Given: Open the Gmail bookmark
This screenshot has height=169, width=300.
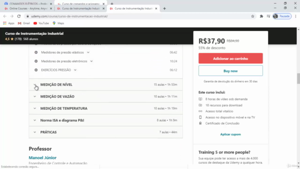Looking at the screenshot, I should point(24,23).
